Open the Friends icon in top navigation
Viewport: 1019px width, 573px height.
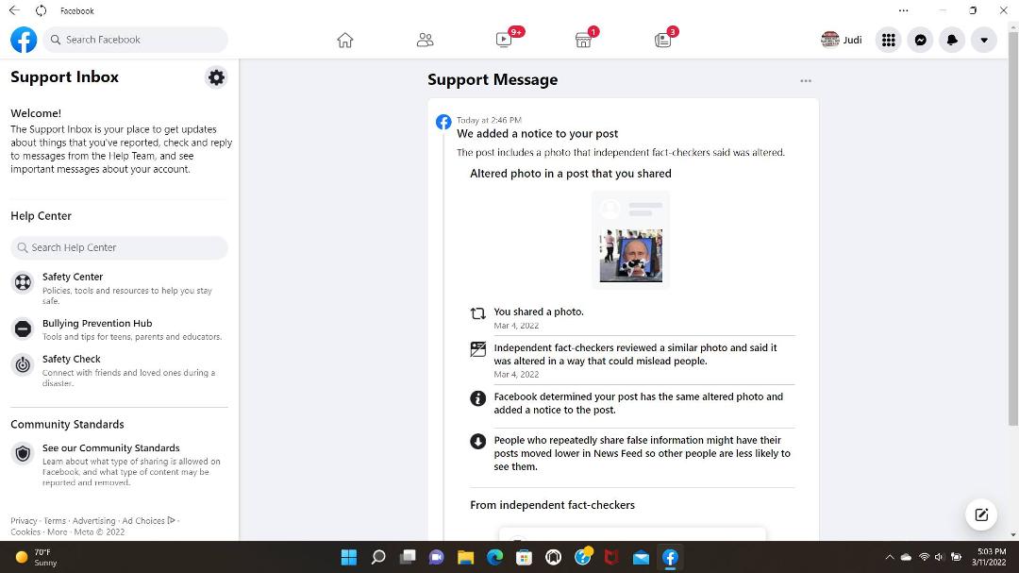click(425, 41)
